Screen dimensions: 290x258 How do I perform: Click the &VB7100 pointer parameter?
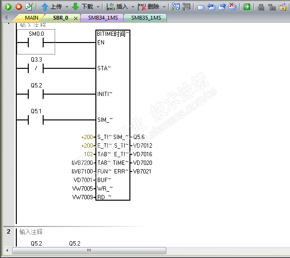click(x=82, y=172)
